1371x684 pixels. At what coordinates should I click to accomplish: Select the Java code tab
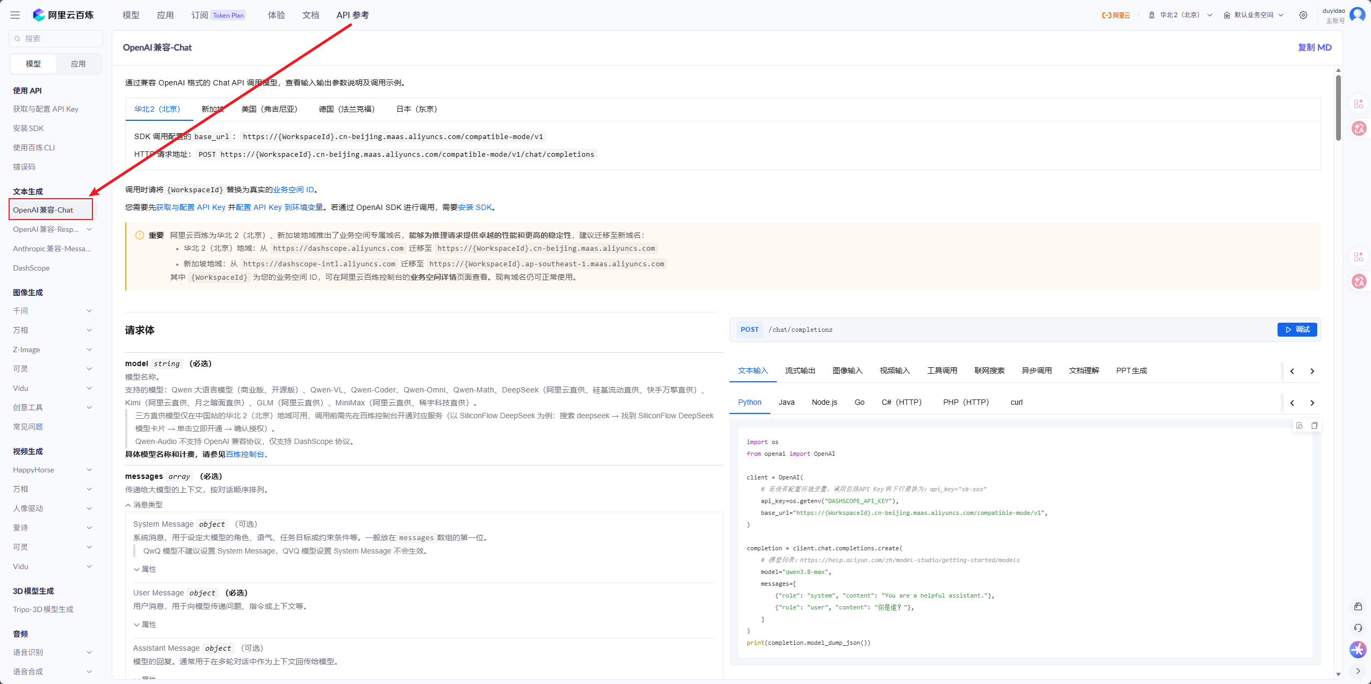(x=786, y=402)
